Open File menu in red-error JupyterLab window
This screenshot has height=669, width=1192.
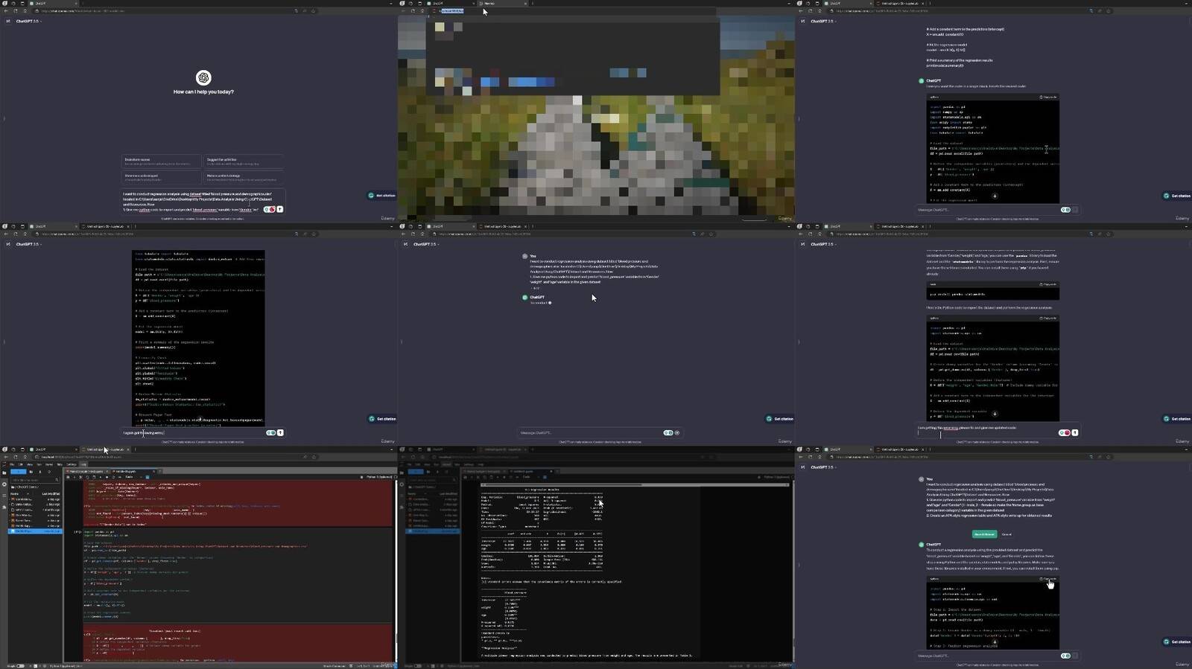tap(12, 464)
